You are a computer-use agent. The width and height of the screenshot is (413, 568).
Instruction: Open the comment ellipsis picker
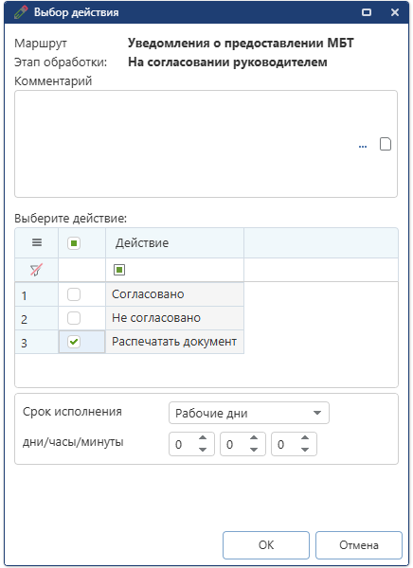pyautogui.click(x=362, y=147)
